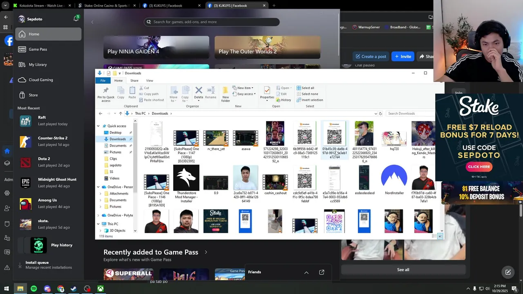Click Spotify icon in taskbar
This screenshot has height=294, width=523.
[34, 289]
